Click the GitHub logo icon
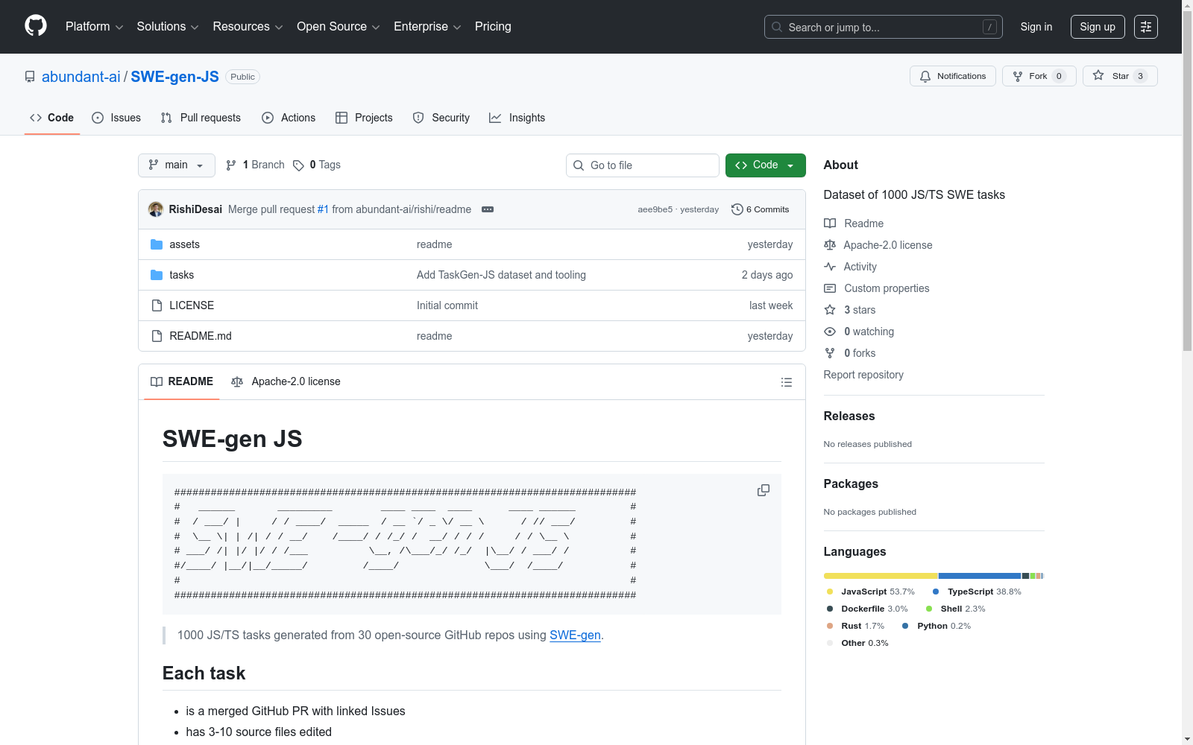1193x745 pixels. coord(36,26)
